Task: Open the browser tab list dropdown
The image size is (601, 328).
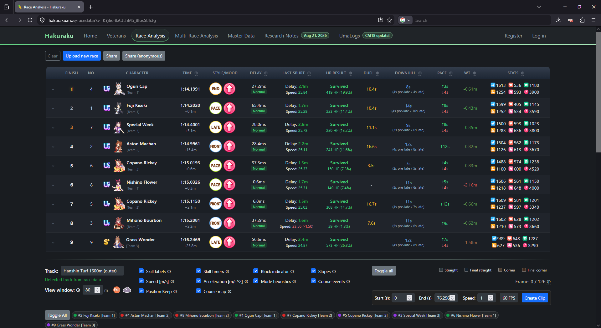Action: point(539,7)
